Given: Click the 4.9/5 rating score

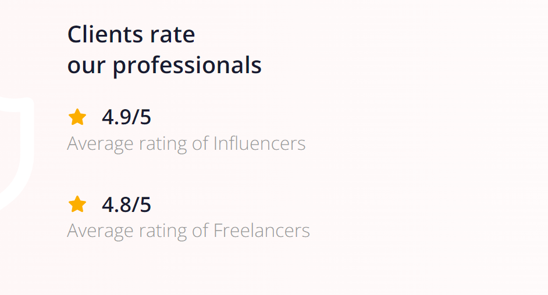Looking at the screenshot, I should [x=126, y=117].
